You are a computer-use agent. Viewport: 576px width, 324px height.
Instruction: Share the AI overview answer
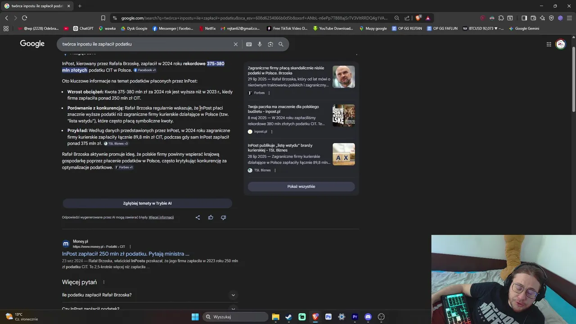point(198,217)
